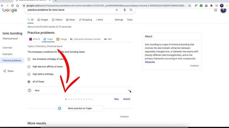Click Feedback below the practice problems
Screen dimensions: 229x128
point(124,117)
